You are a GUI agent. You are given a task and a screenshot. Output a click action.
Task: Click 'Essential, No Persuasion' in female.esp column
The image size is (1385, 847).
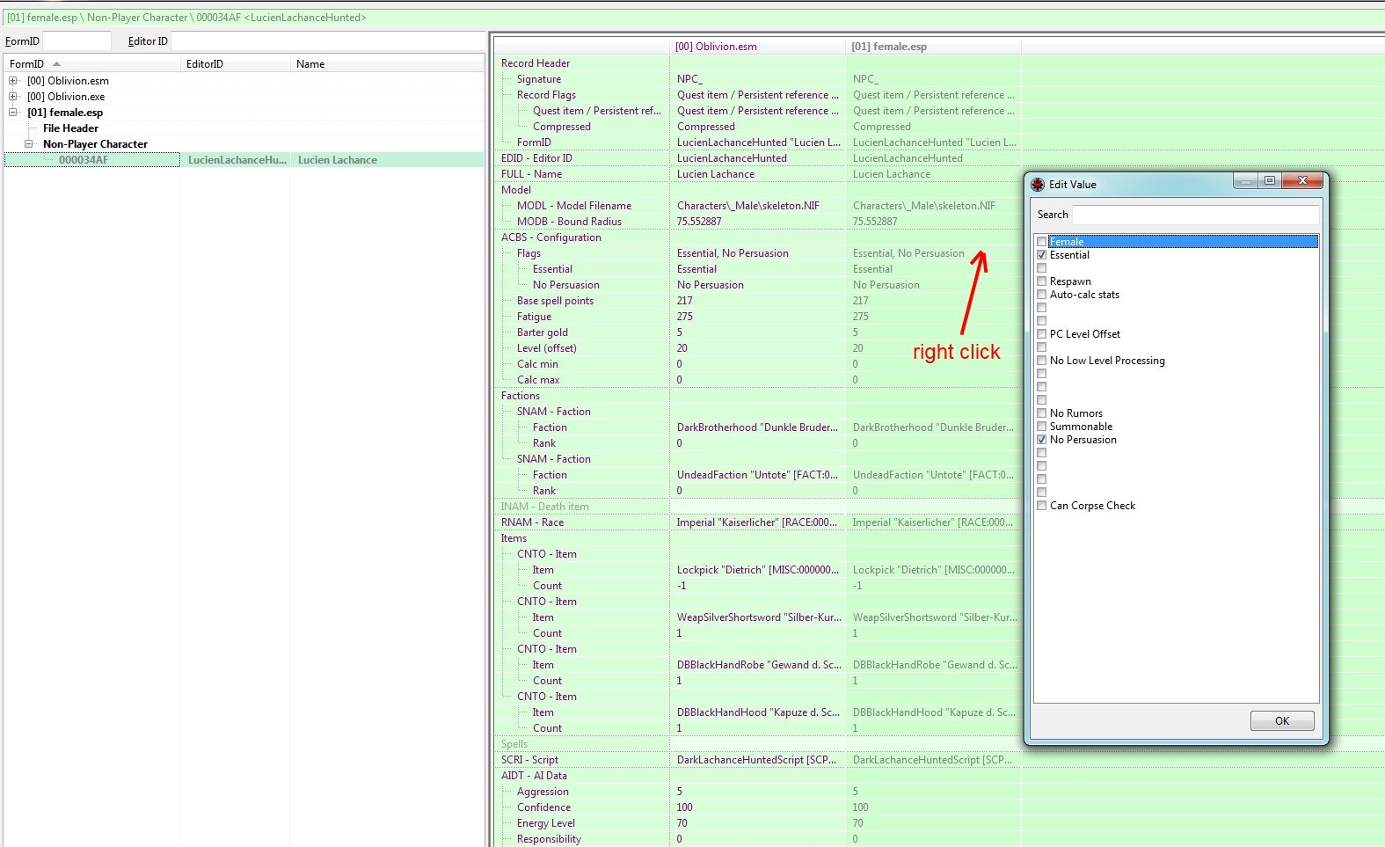[908, 253]
